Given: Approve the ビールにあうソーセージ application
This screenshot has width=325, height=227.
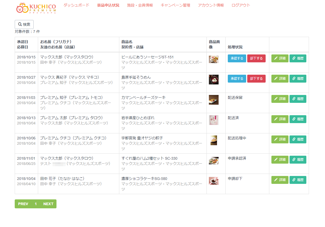Looking at the screenshot, I should pyautogui.click(x=237, y=58).
